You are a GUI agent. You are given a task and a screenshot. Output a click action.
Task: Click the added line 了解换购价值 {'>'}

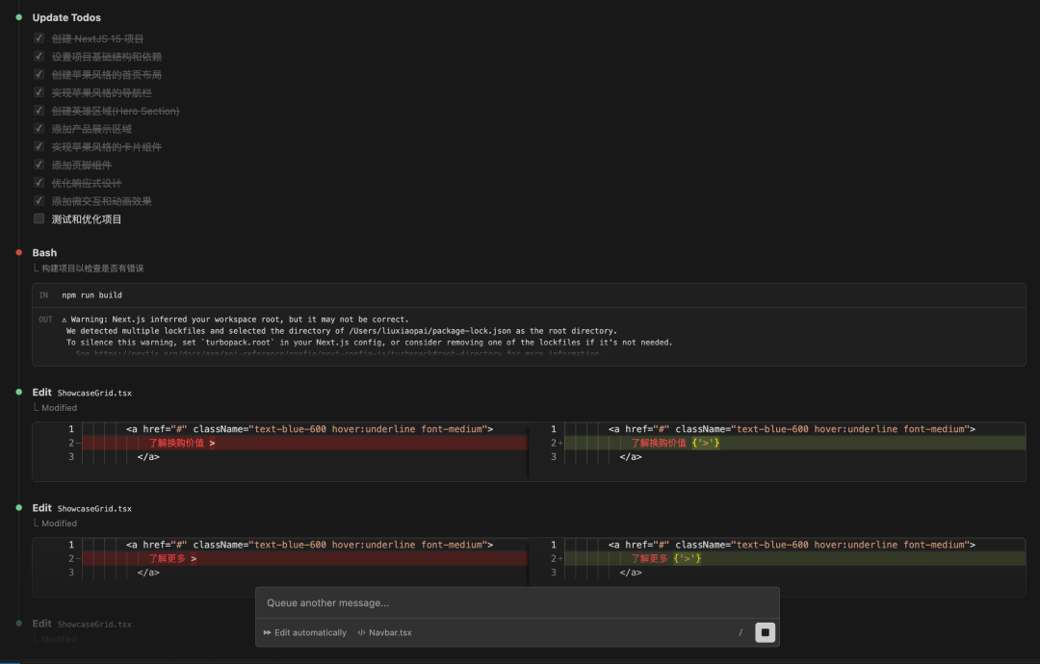795,443
